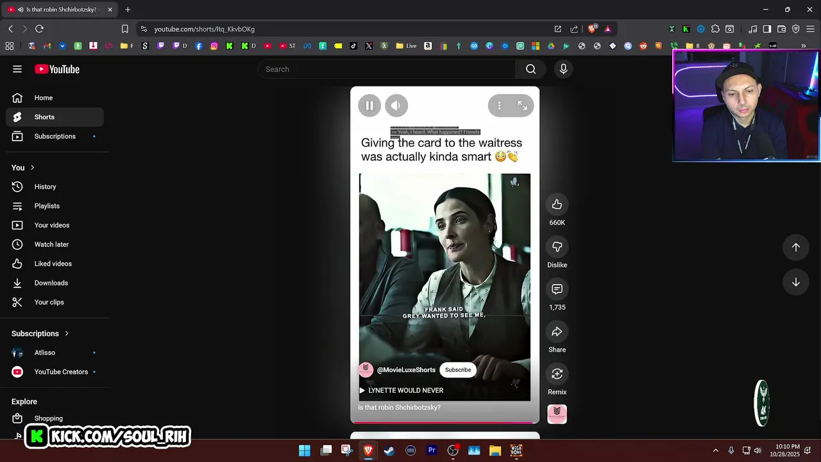Screen dimensions: 821x462
Task: Open Subscriptions in the sidebar
Action: [55, 136]
